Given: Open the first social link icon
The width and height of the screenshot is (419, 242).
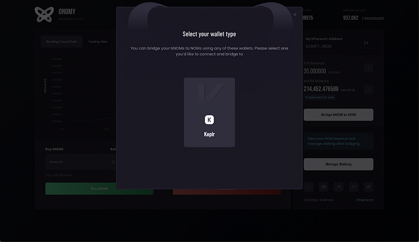Looking at the screenshot, I should point(309,187).
